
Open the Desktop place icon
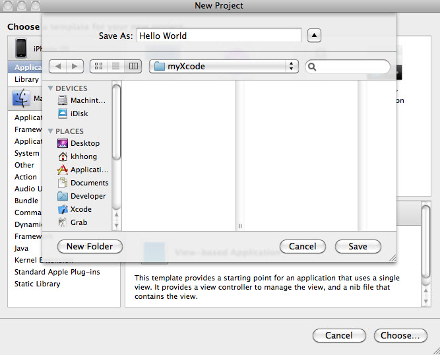[62, 143]
